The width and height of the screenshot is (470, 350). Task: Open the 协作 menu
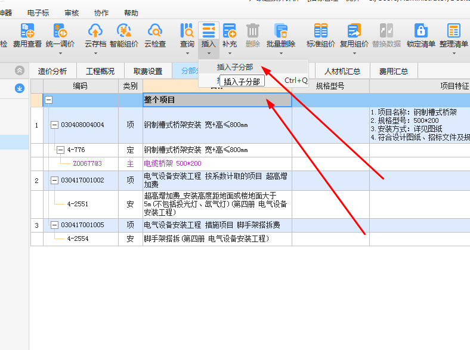[101, 13]
